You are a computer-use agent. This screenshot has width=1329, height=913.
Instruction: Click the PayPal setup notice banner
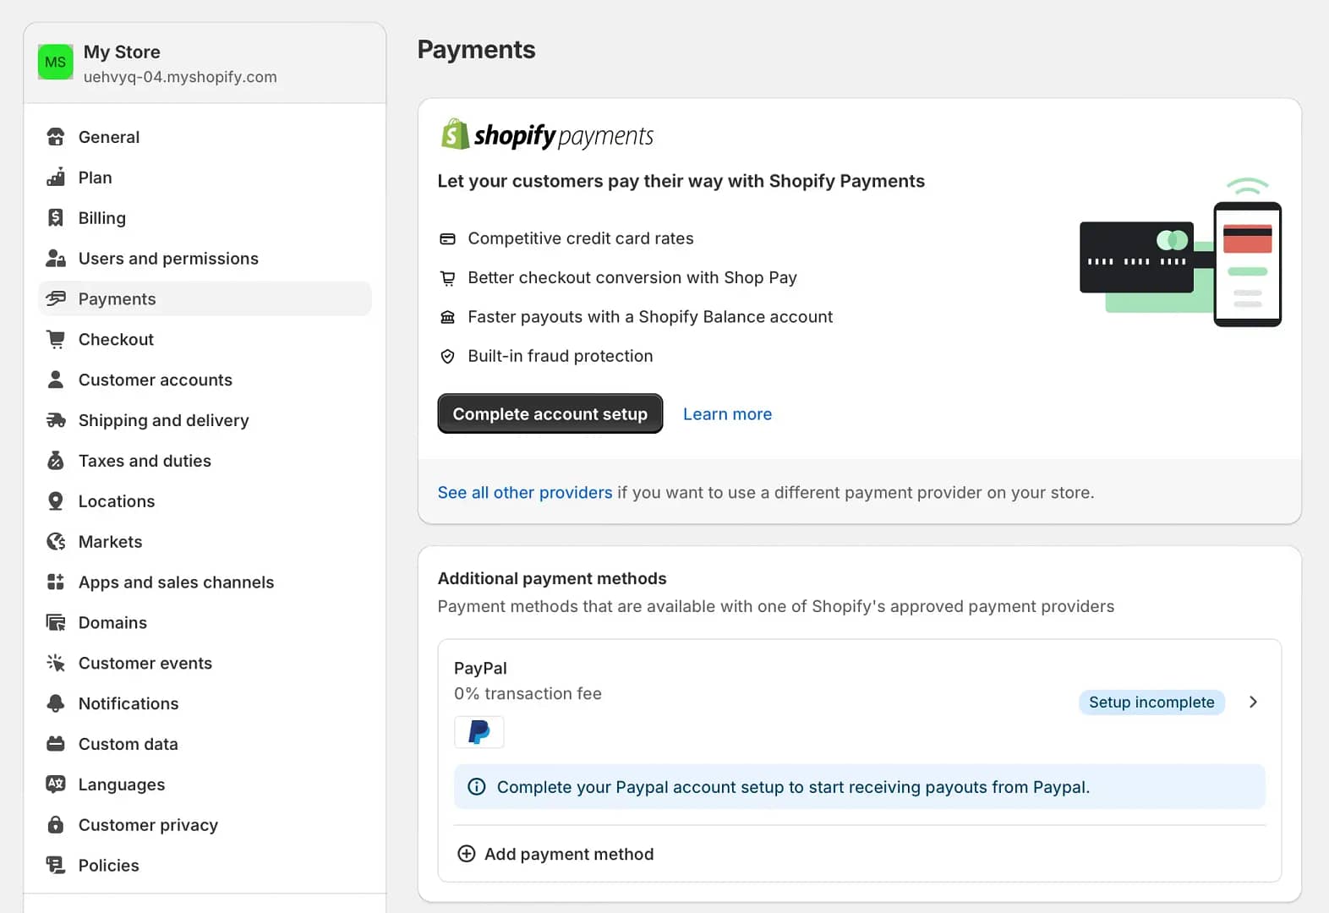pos(860,787)
